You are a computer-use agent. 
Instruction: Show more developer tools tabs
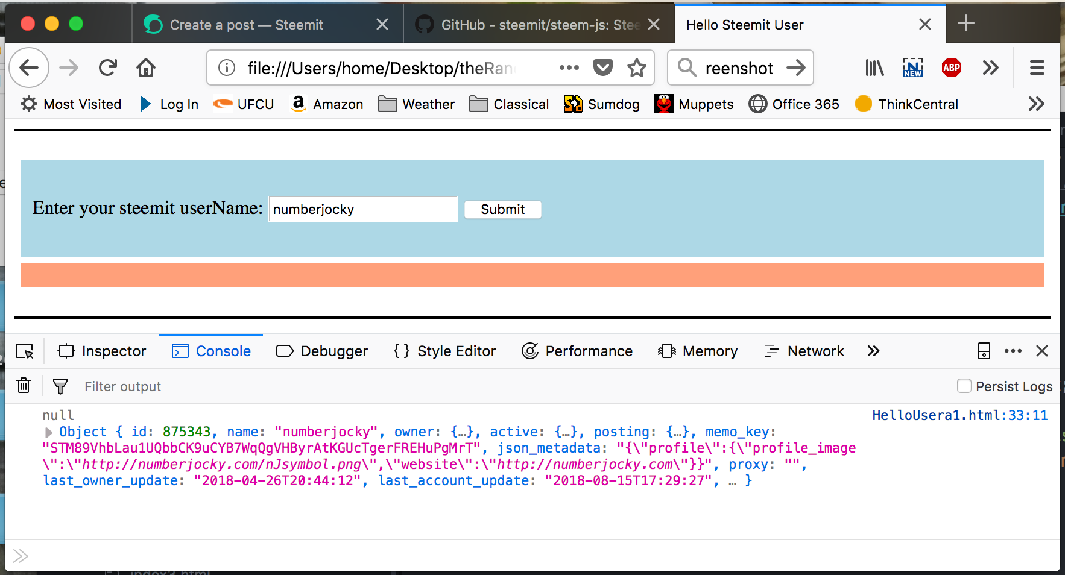point(873,351)
